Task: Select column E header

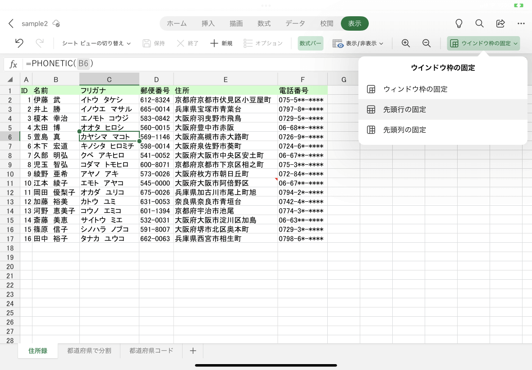Action: (x=225, y=79)
